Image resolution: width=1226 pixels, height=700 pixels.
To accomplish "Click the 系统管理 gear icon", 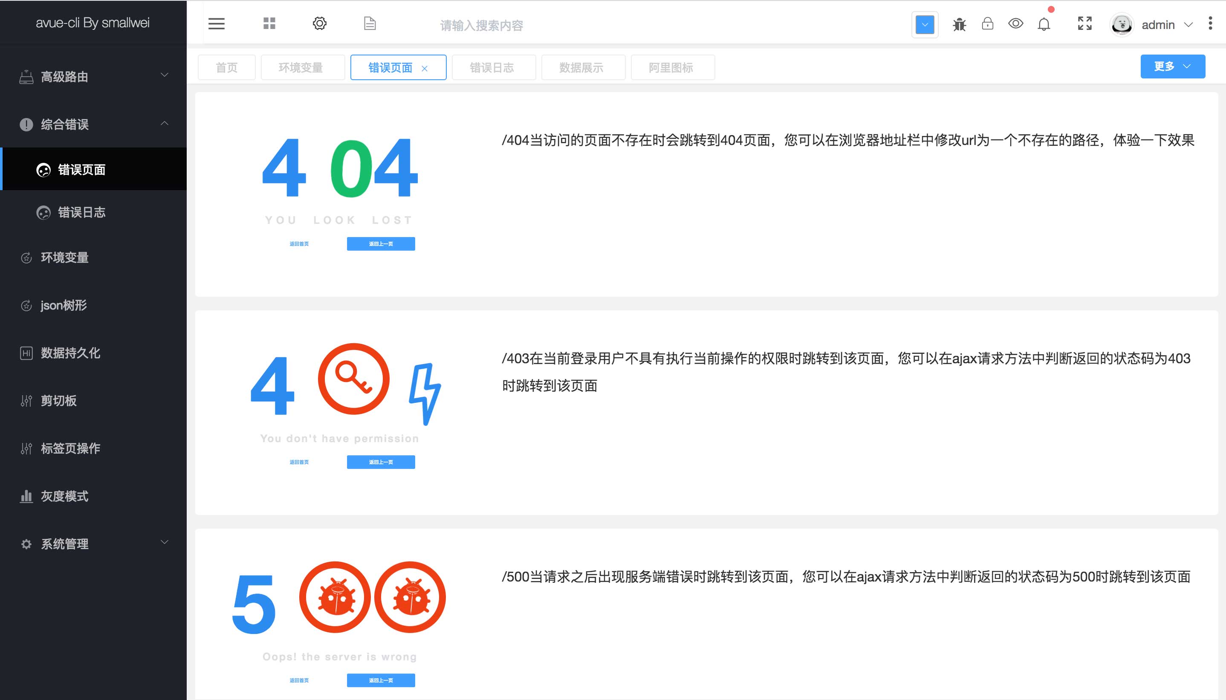I will point(26,544).
